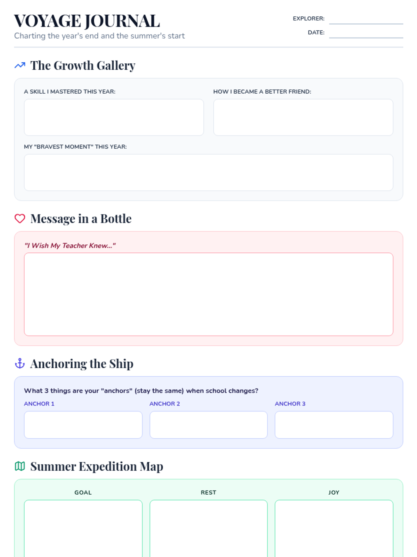Click the 'A skill I mastered this year' box
Image resolution: width=417 pixels, height=557 pixels.
click(x=114, y=117)
